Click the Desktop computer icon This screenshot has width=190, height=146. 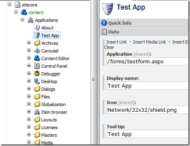tap(37, 81)
